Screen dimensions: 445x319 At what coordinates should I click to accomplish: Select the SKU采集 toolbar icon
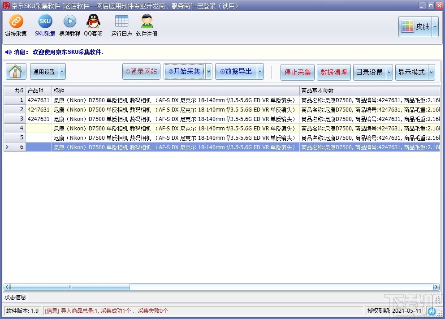45,26
